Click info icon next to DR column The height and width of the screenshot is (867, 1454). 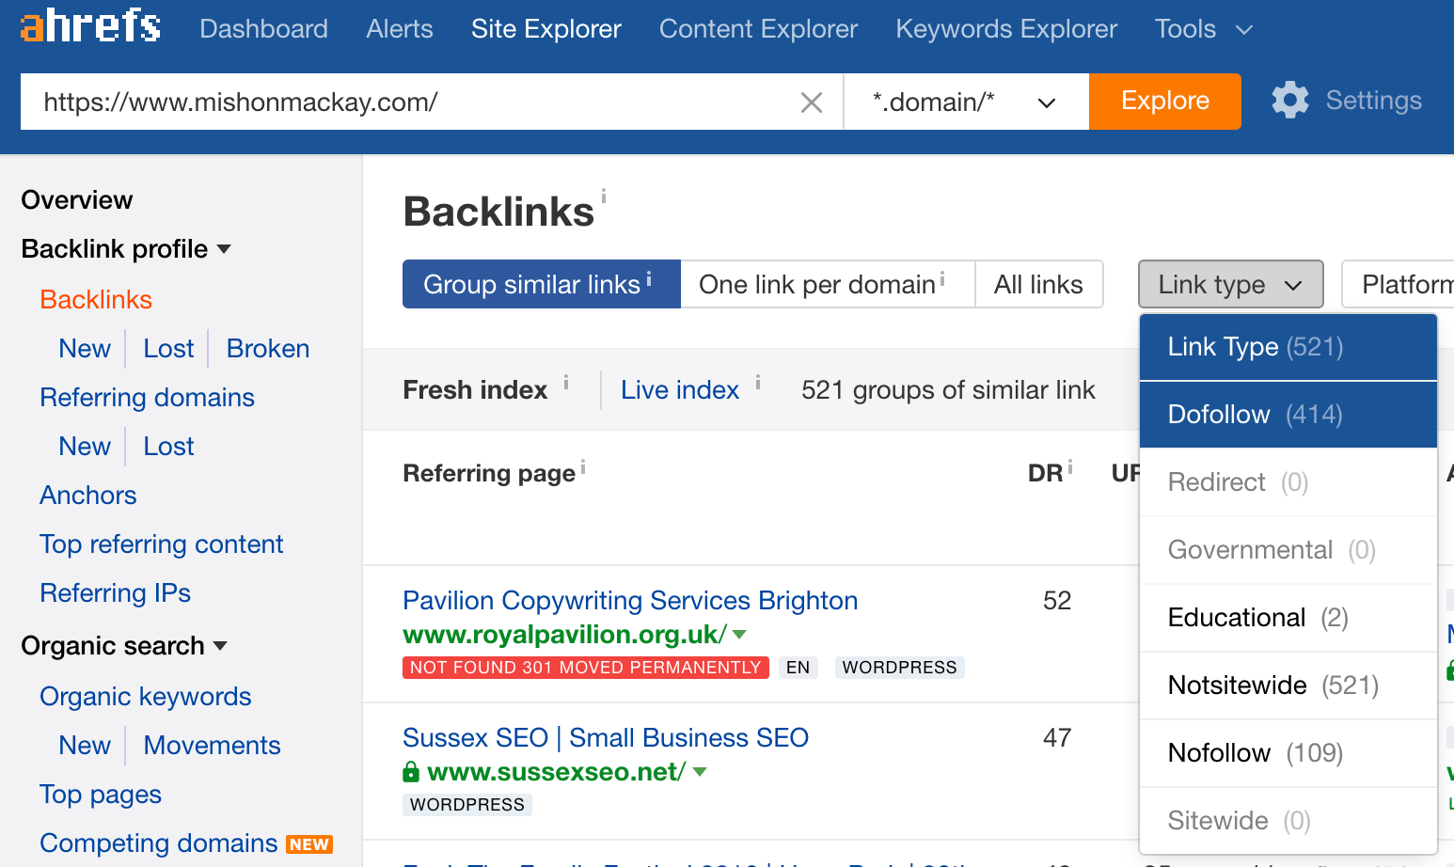click(1070, 467)
